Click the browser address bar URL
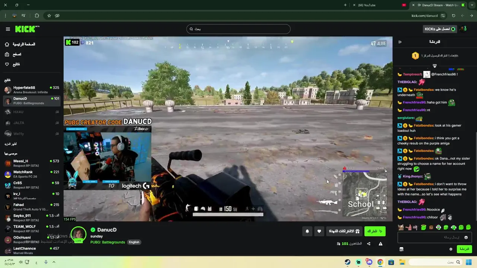Viewport: 477px width, 268px height. coord(424,16)
